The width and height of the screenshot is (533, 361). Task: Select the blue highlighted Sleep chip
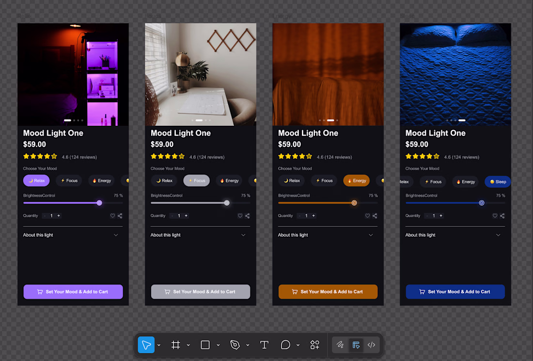[x=498, y=181]
